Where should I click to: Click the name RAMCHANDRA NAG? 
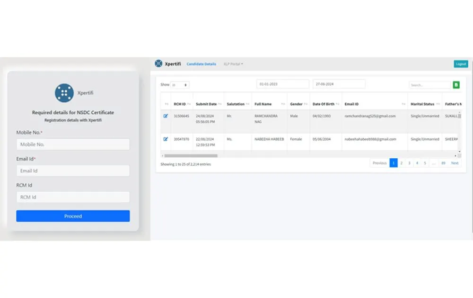click(x=266, y=119)
